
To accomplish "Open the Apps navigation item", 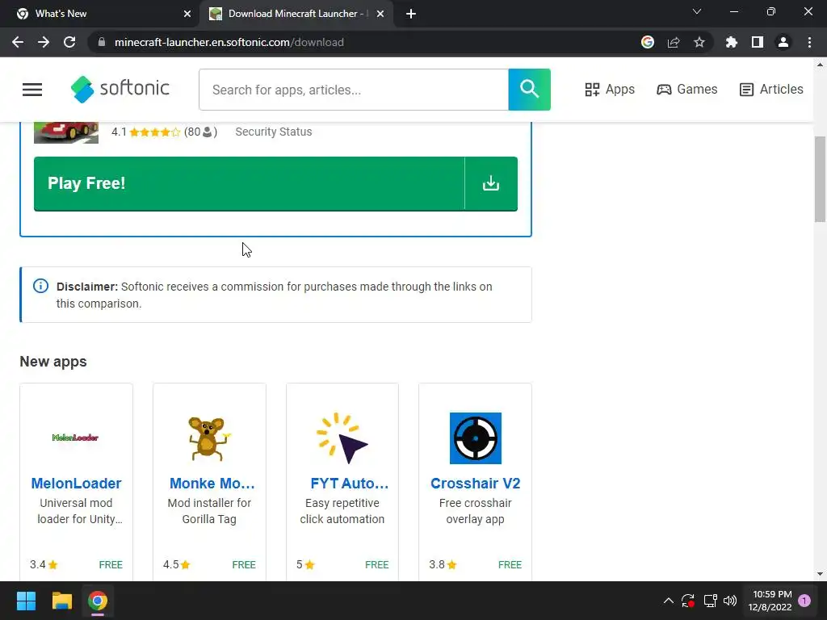I will point(610,90).
